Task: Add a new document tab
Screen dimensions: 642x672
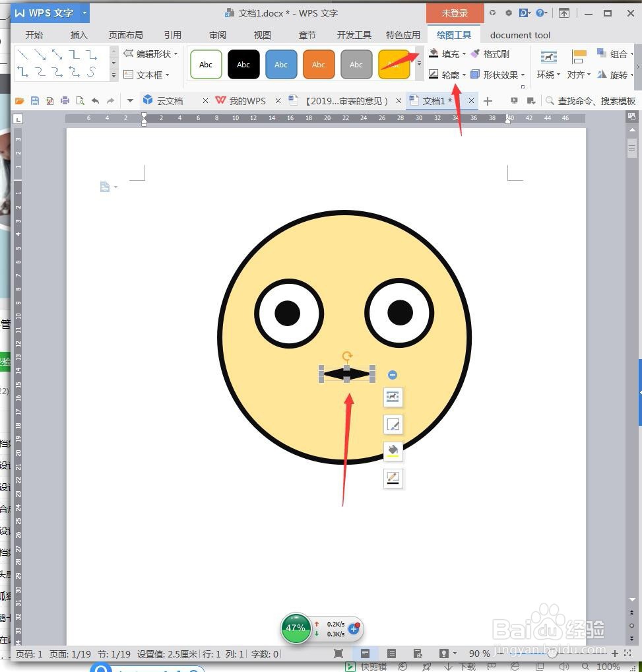Action: coord(488,101)
